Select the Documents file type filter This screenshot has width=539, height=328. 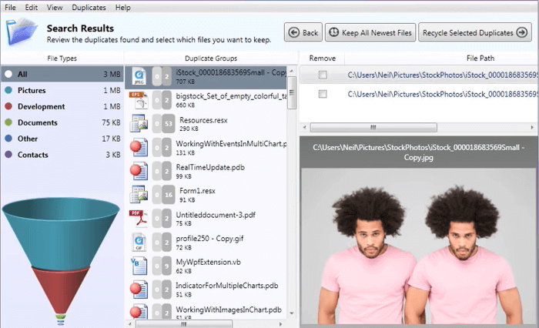point(62,122)
